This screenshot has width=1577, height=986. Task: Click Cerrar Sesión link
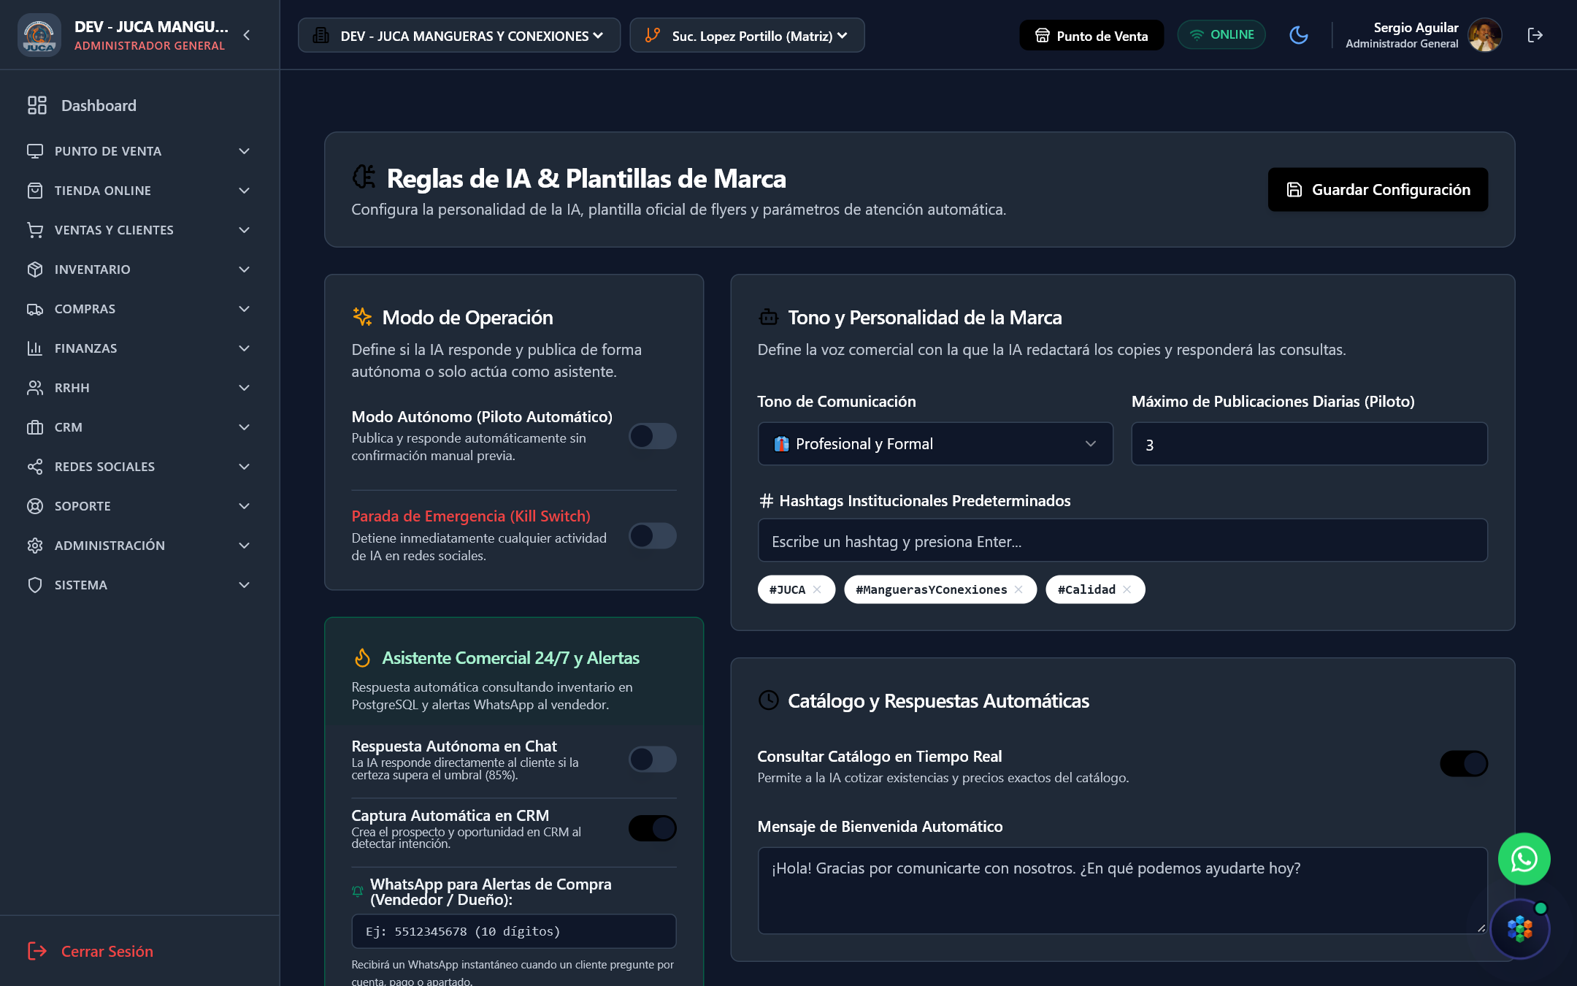[x=91, y=951]
